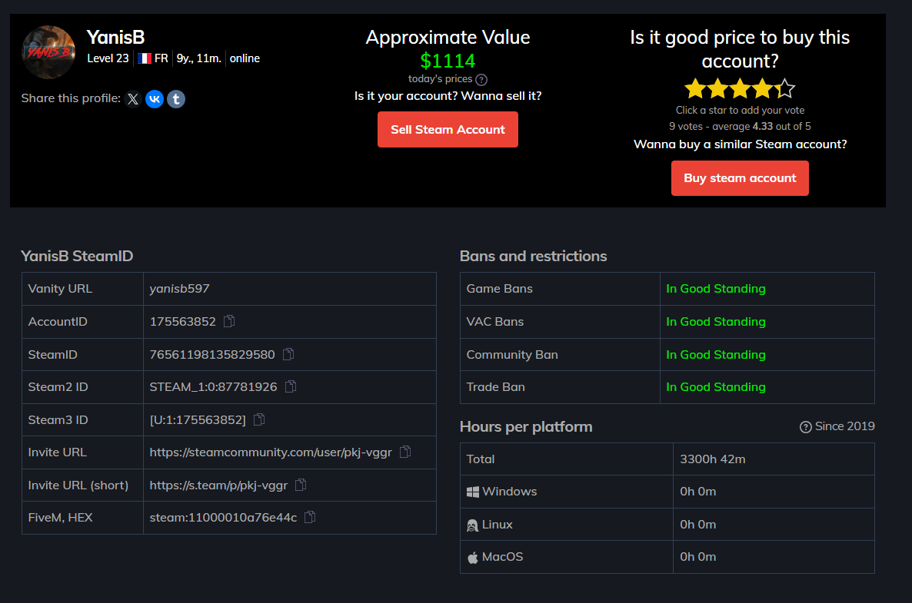
Task: Click the Windows platform icon
Action: (473, 492)
